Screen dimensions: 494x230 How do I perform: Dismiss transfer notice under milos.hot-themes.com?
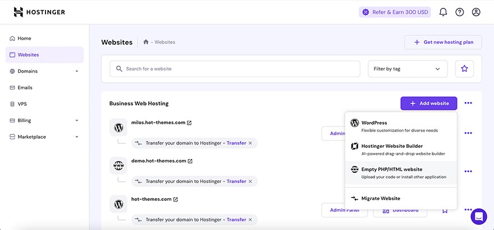point(250,143)
